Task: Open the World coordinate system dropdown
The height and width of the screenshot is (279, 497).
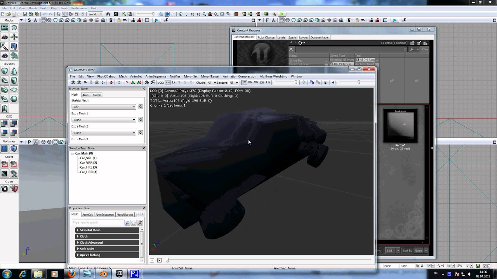Action: pos(95,14)
